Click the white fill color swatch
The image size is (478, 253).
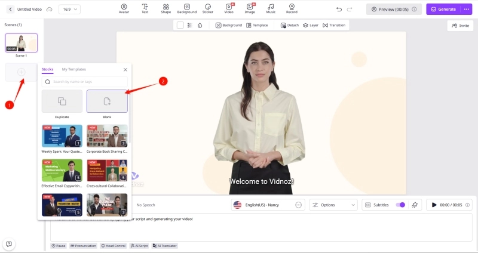[180, 25]
